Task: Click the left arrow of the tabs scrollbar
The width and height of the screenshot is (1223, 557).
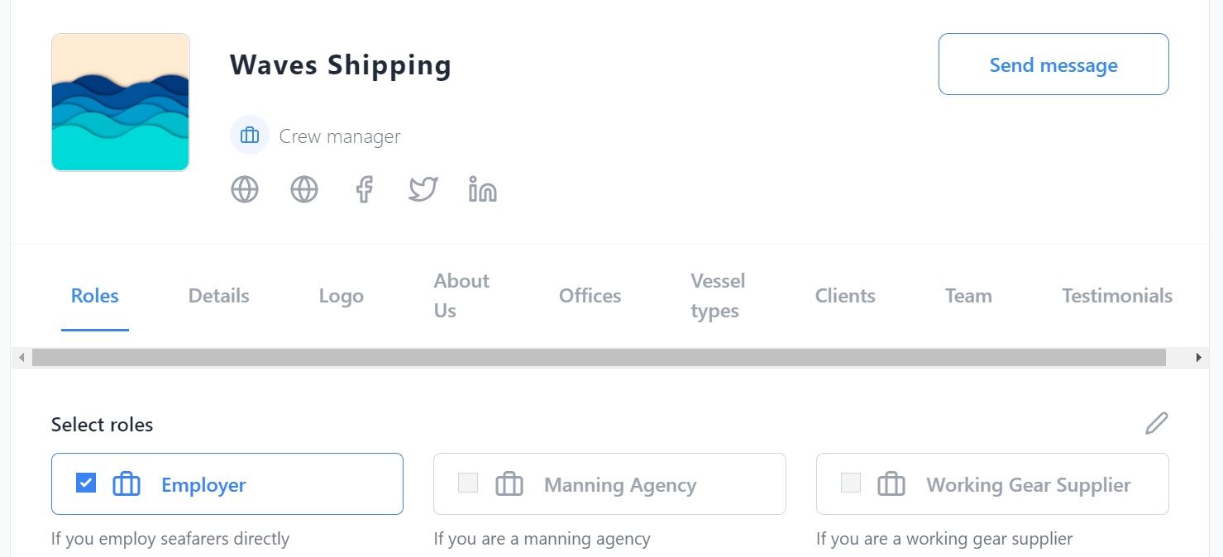Action: coord(21,358)
